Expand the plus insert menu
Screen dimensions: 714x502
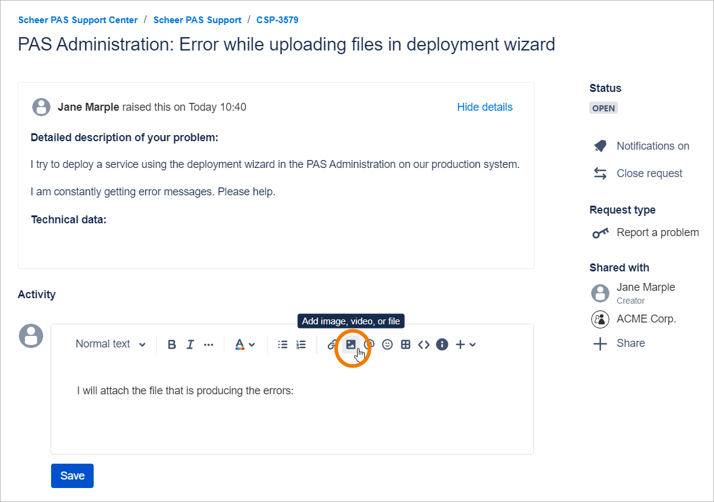click(x=465, y=344)
